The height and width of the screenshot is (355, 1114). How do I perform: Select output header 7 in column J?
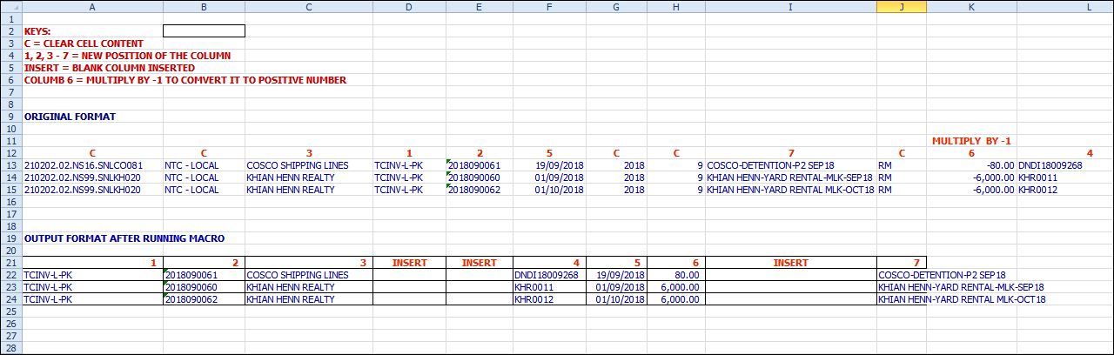(x=902, y=263)
